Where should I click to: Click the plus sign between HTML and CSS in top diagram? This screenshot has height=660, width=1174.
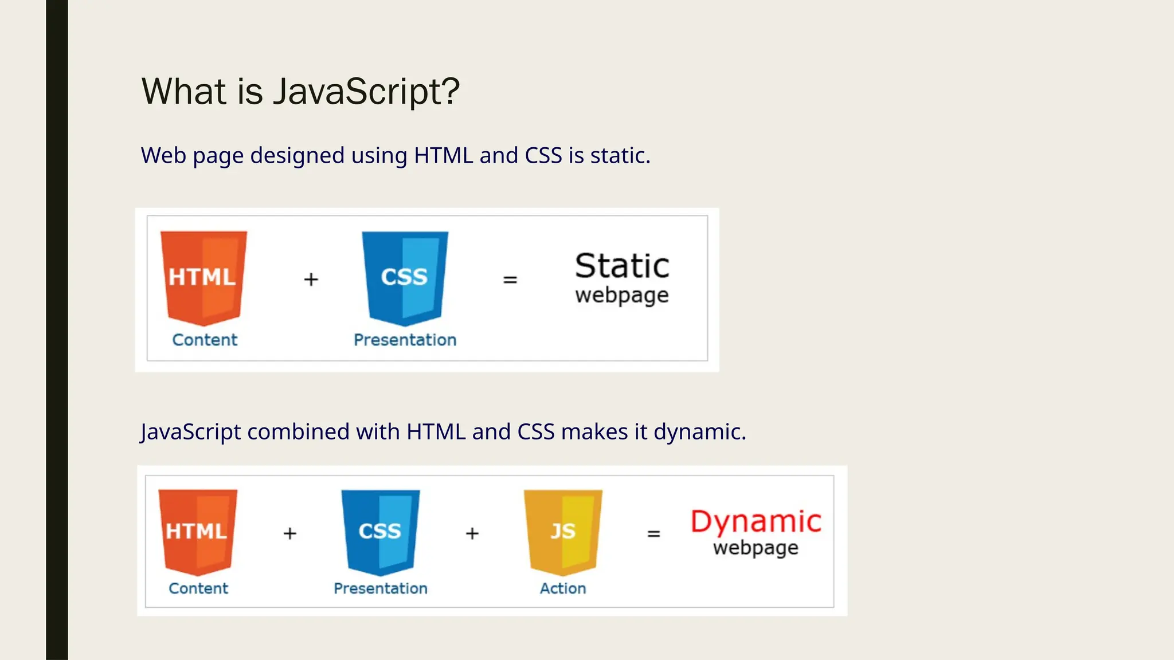311,280
